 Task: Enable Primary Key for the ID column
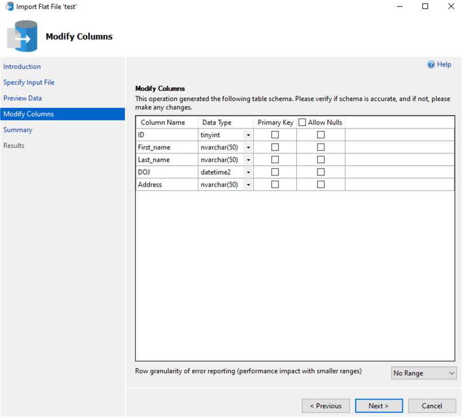pyautogui.click(x=275, y=135)
